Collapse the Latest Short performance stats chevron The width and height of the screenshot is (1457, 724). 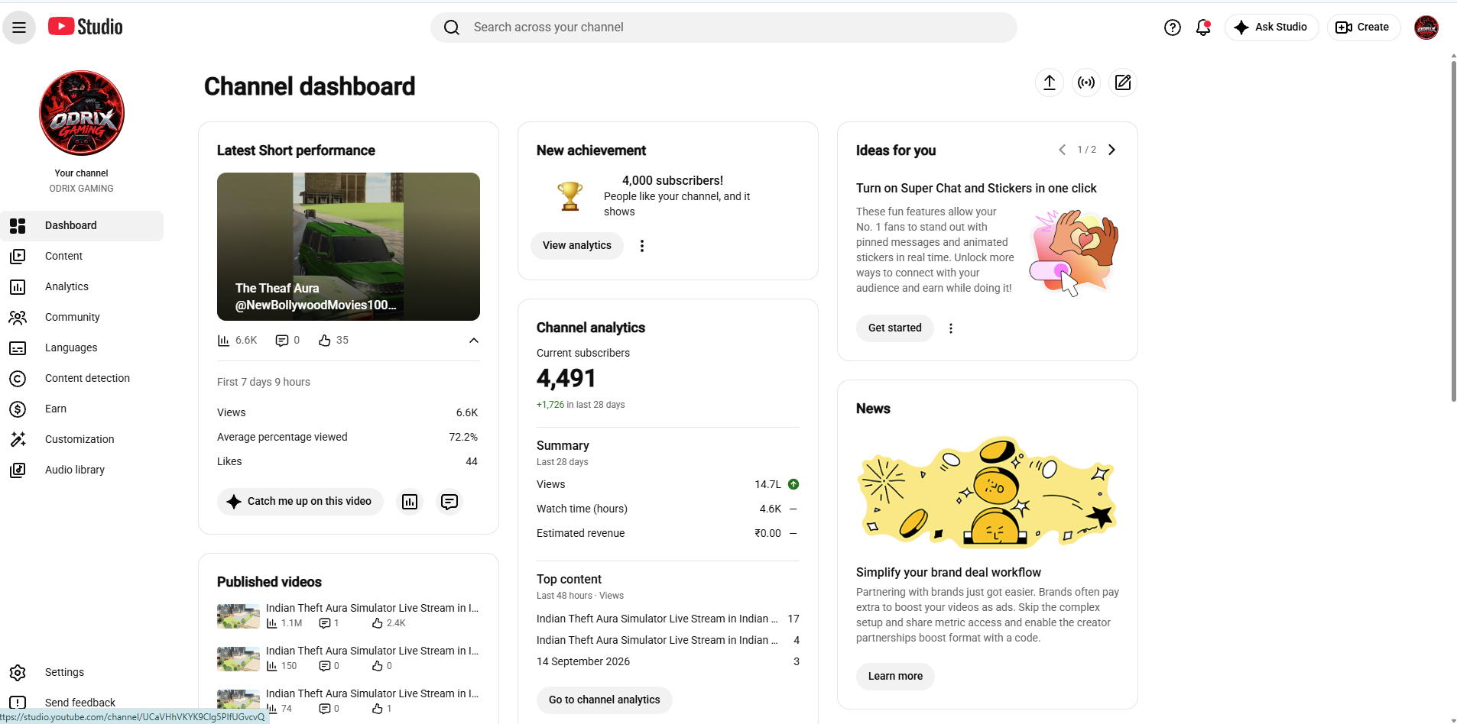pos(474,341)
